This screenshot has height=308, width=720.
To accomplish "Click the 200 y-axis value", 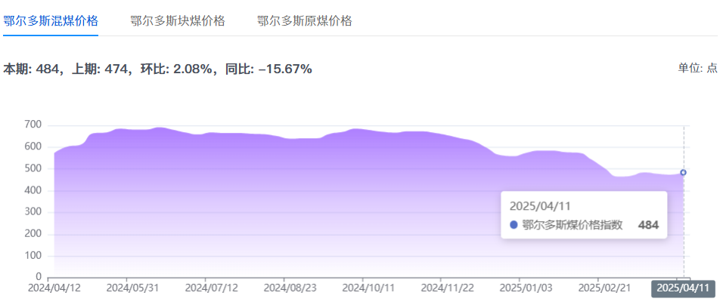I will coord(32,234).
